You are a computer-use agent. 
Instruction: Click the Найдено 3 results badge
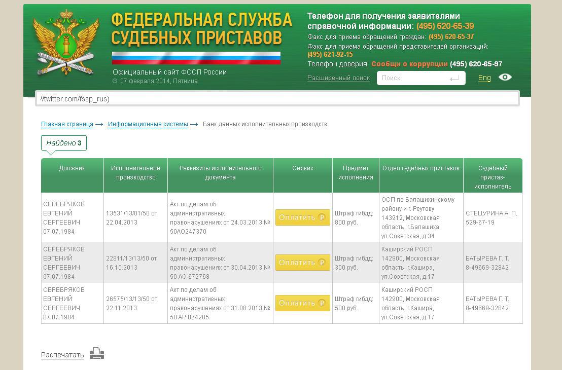click(x=64, y=143)
